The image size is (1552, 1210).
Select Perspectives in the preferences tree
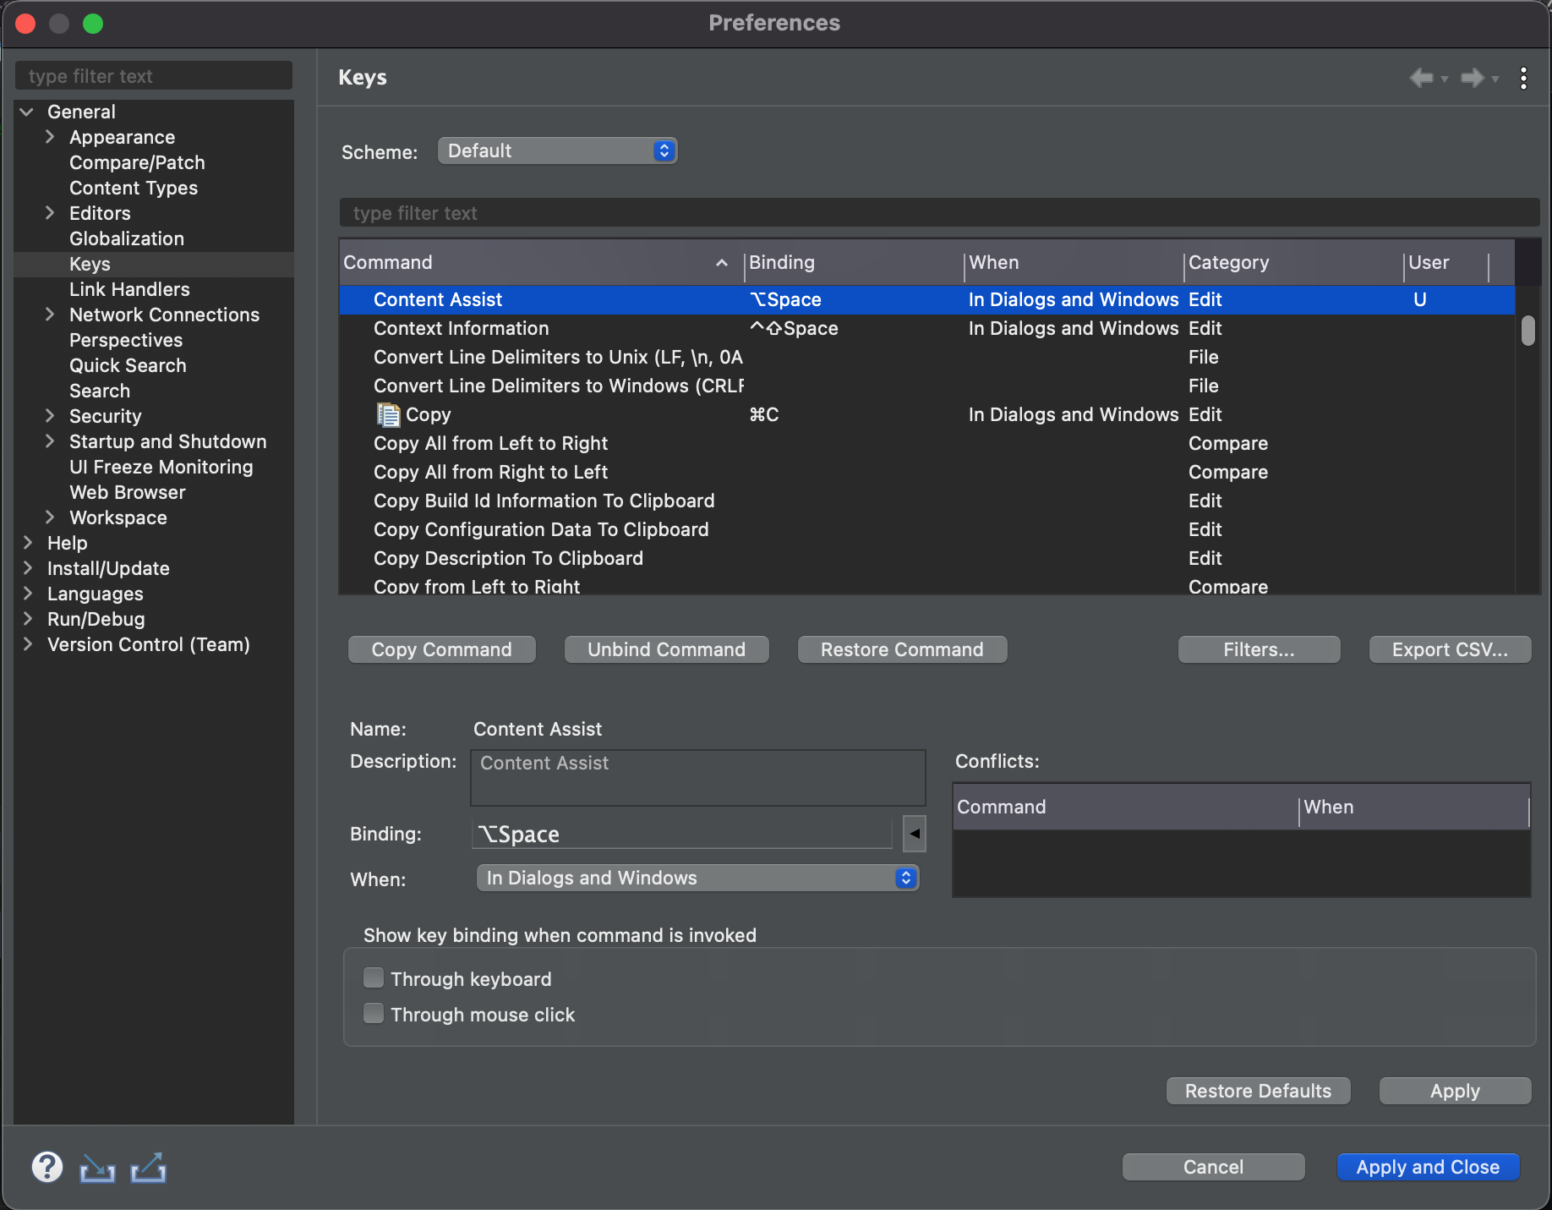pos(126,340)
